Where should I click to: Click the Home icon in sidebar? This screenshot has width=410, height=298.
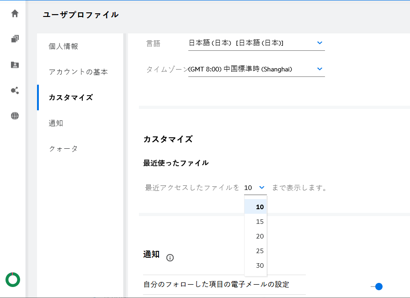click(x=15, y=13)
